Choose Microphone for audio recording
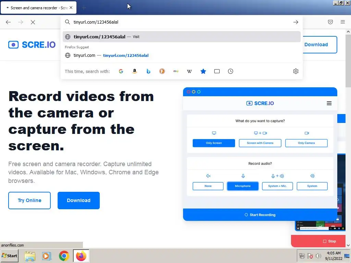 point(243,186)
